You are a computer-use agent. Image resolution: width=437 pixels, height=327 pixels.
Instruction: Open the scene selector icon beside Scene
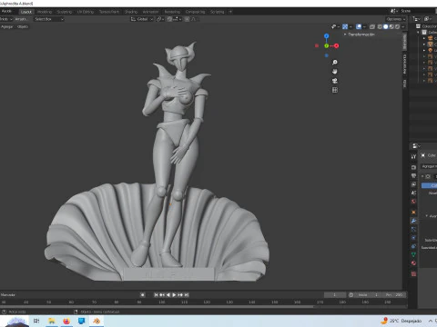394,11
